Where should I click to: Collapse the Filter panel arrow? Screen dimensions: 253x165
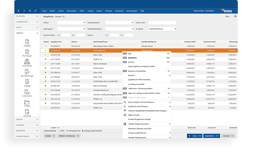[231, 16]
